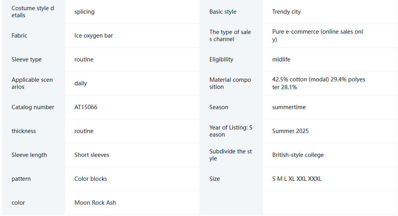Click the 'Sleeve type' label

coord(26,59)
